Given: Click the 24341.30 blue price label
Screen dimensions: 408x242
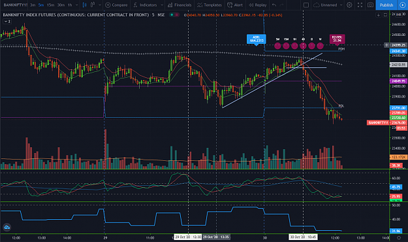Looking at the screenshot, I should (398, 51).
